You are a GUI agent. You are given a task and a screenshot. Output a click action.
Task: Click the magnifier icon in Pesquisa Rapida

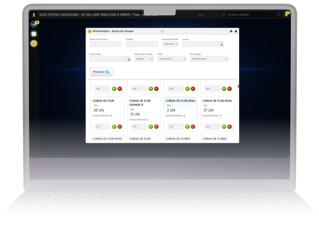click(278, 15)
